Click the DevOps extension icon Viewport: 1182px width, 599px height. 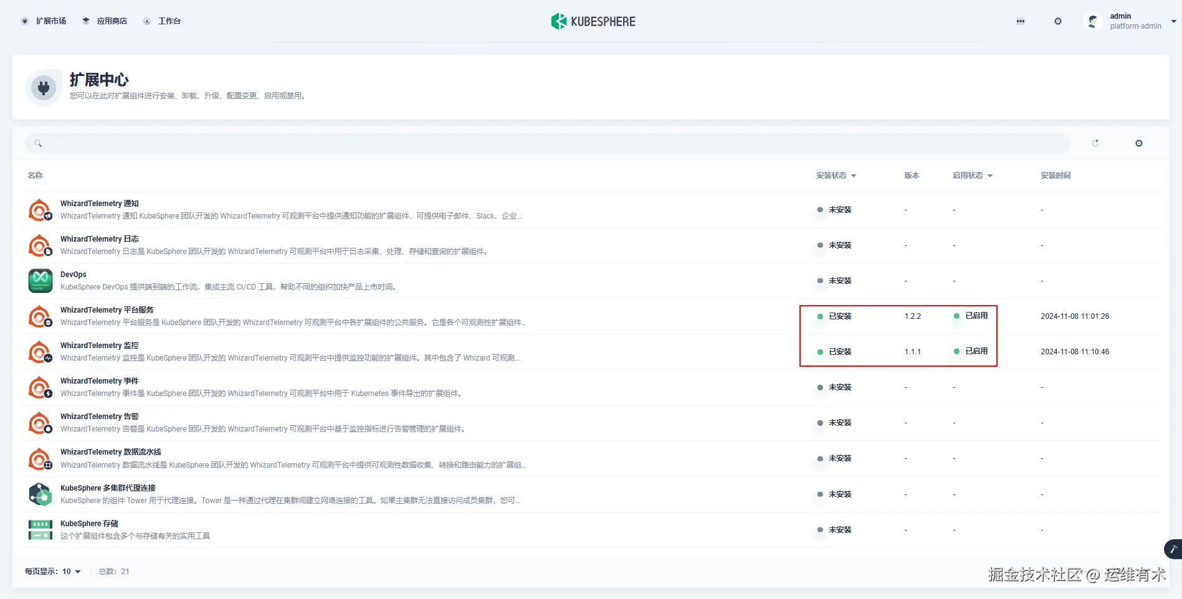point(41,281)
